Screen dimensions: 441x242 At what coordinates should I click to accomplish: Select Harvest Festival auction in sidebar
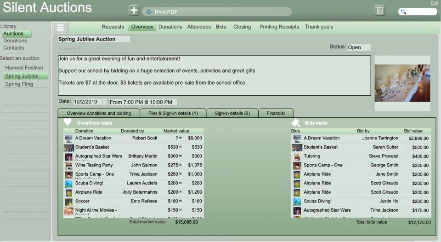[24, 68]
